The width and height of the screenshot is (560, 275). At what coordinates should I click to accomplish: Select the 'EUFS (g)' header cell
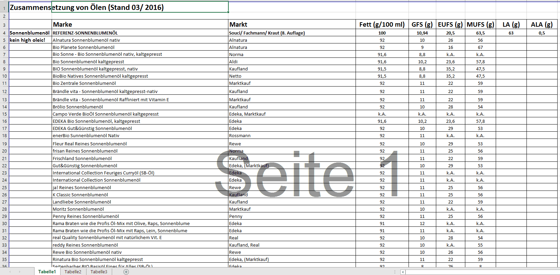[x=450, y=24]
